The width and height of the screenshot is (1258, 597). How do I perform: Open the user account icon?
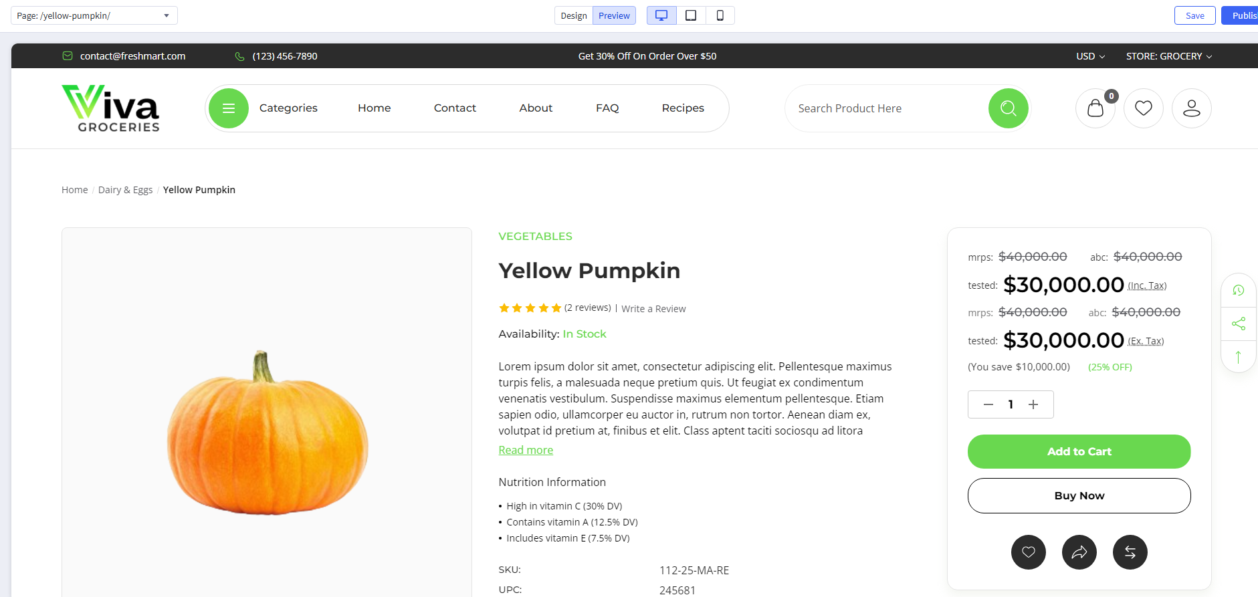(1192, 108)
